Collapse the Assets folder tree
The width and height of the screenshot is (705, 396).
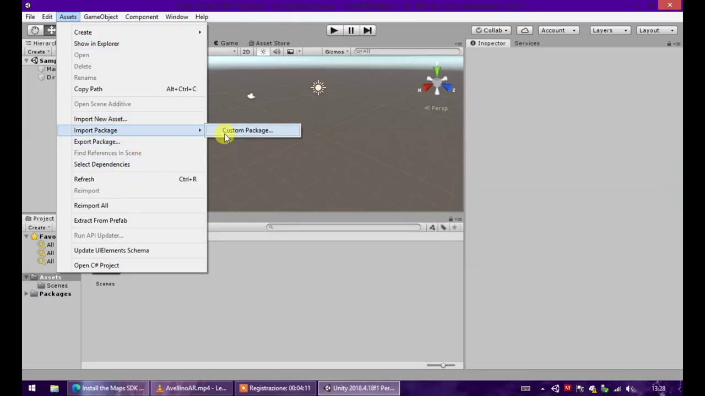click(26, 277)
